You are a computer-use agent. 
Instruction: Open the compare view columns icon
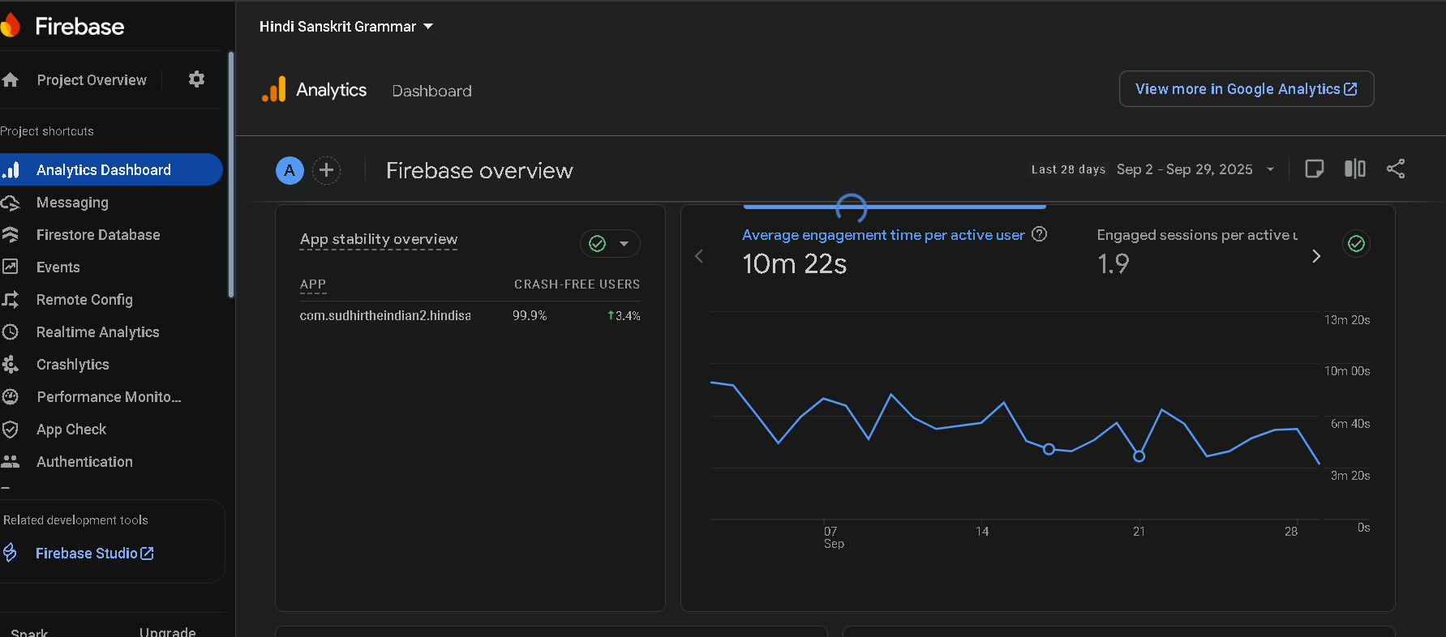pyautogui.click(x=1354, y=169)
